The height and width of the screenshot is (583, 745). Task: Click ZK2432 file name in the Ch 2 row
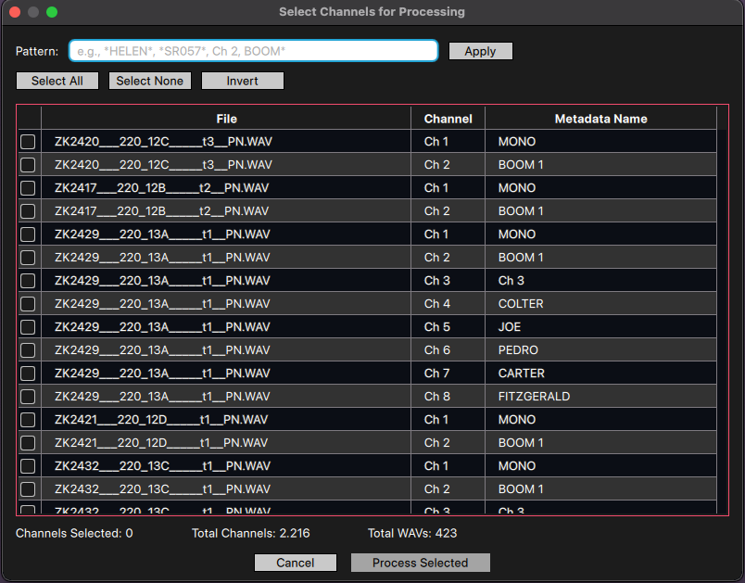pyautogui.click(x=162, y=488)
